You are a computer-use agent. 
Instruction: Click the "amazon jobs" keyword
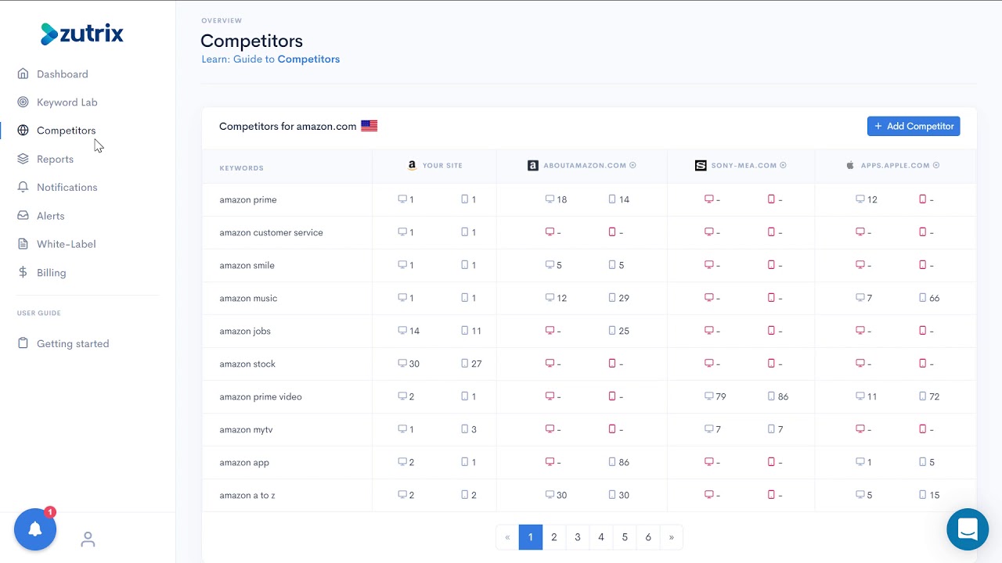pyautogui.click(x=245, y=332)
